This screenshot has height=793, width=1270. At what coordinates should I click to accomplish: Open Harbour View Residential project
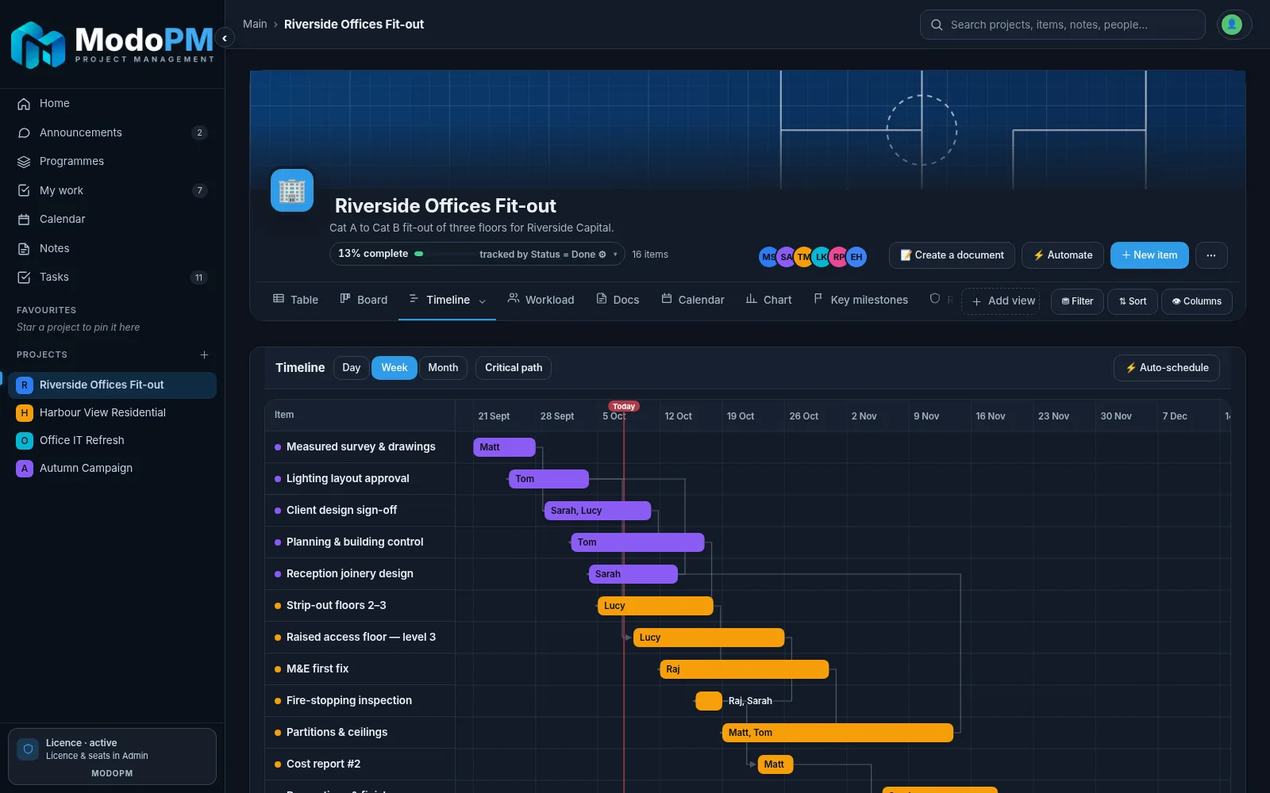[x=112, y=413]
